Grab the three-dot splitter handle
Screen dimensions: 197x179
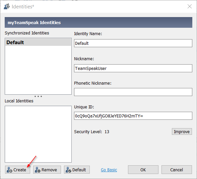coord(38,96)
